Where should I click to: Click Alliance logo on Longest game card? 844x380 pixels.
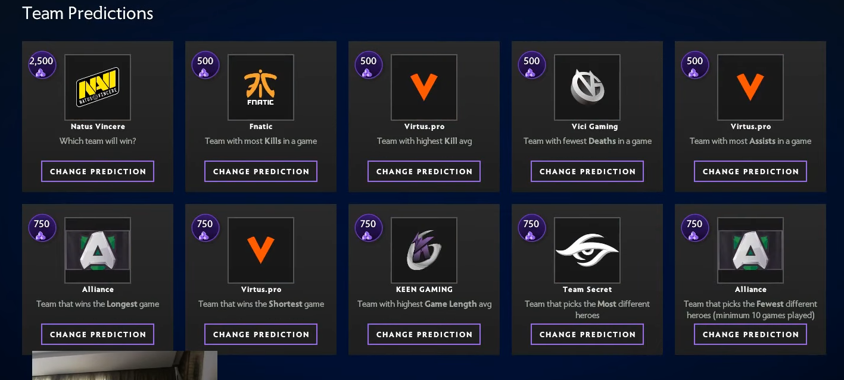tap(98, 250)
